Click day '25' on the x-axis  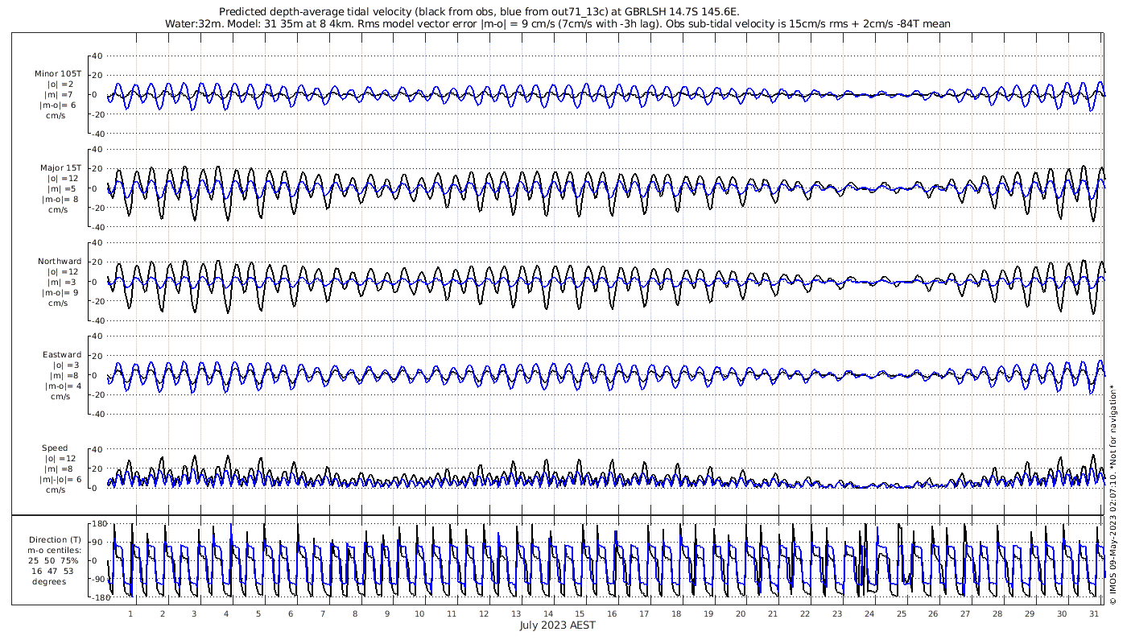(901, 613)
